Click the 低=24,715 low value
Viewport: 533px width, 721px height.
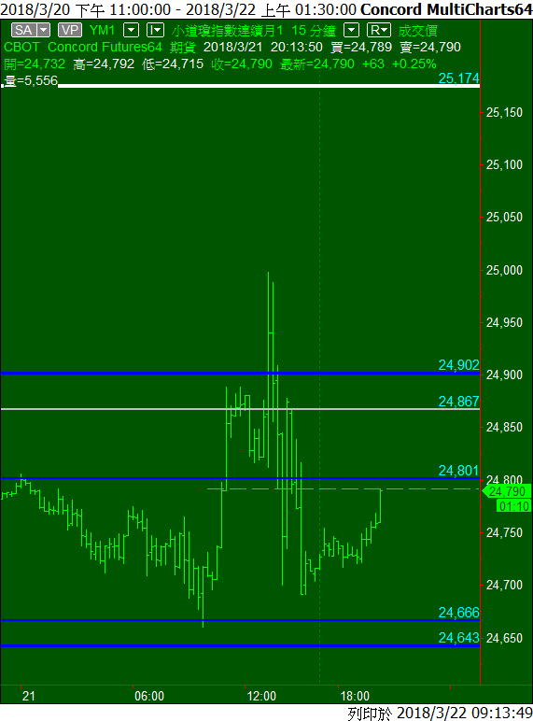(173, 64)
